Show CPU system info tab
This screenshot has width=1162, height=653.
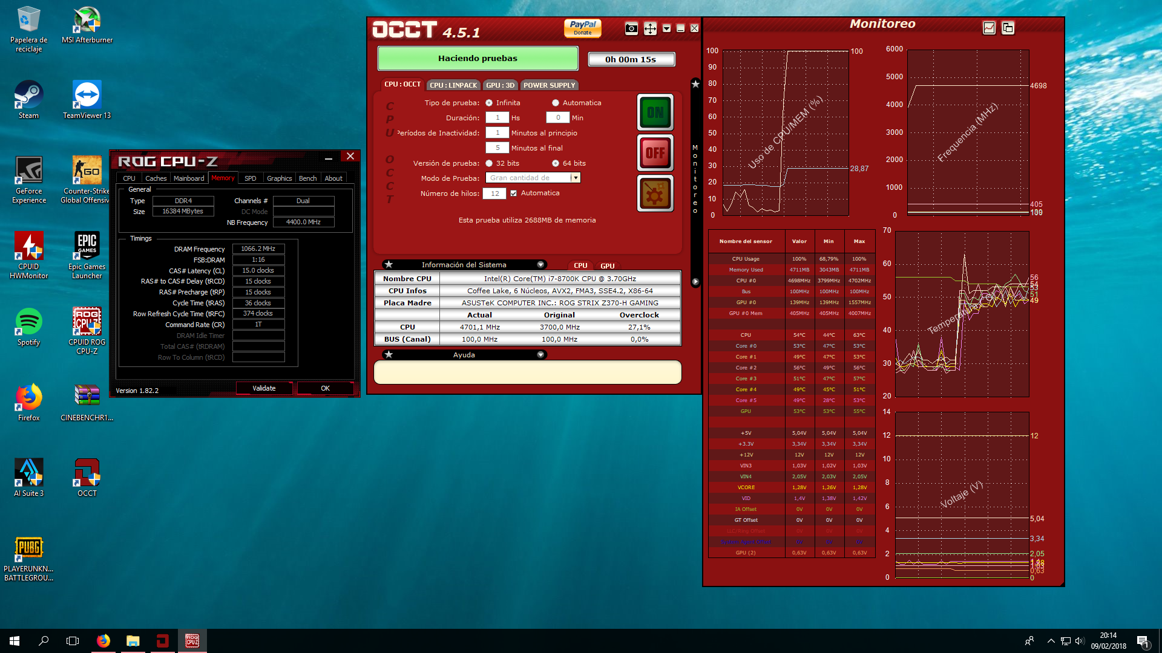coord(580,266)
